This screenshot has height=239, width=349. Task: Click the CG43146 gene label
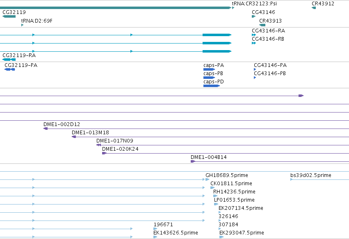[x=263, y=12]
